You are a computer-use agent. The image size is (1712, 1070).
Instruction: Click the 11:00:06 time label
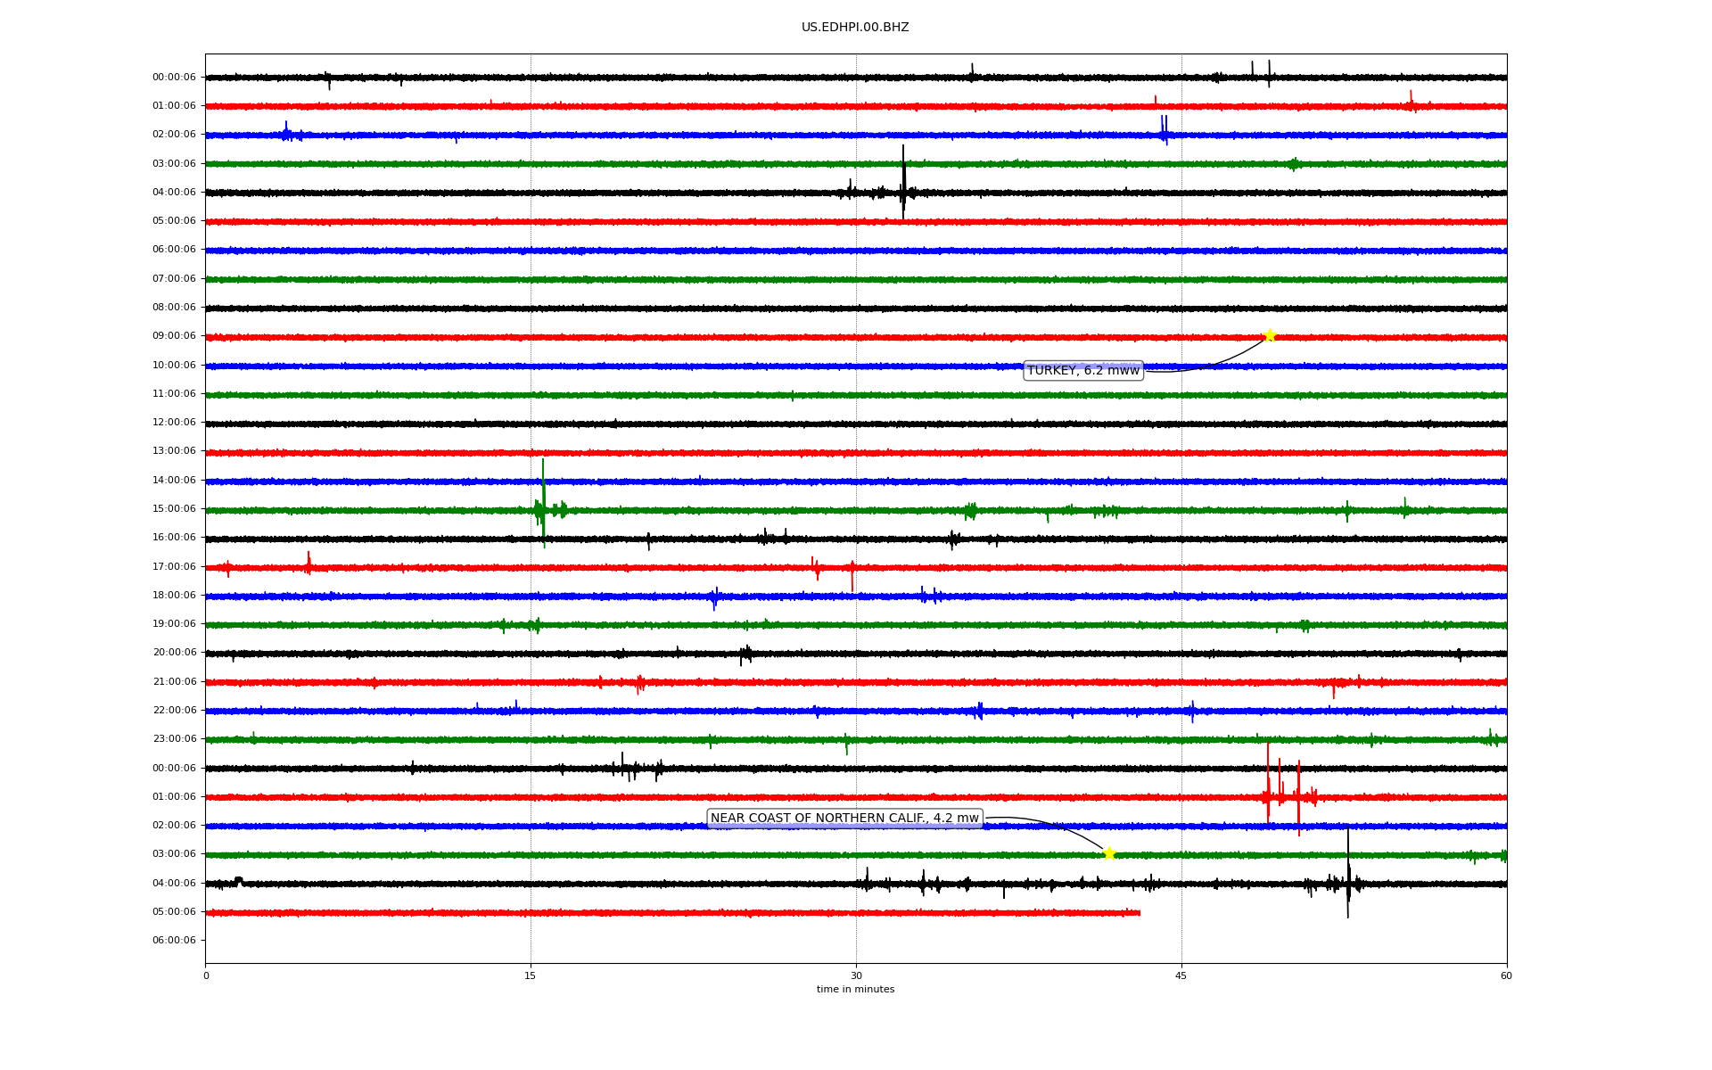pyautogui.click(x=174, y=394)
